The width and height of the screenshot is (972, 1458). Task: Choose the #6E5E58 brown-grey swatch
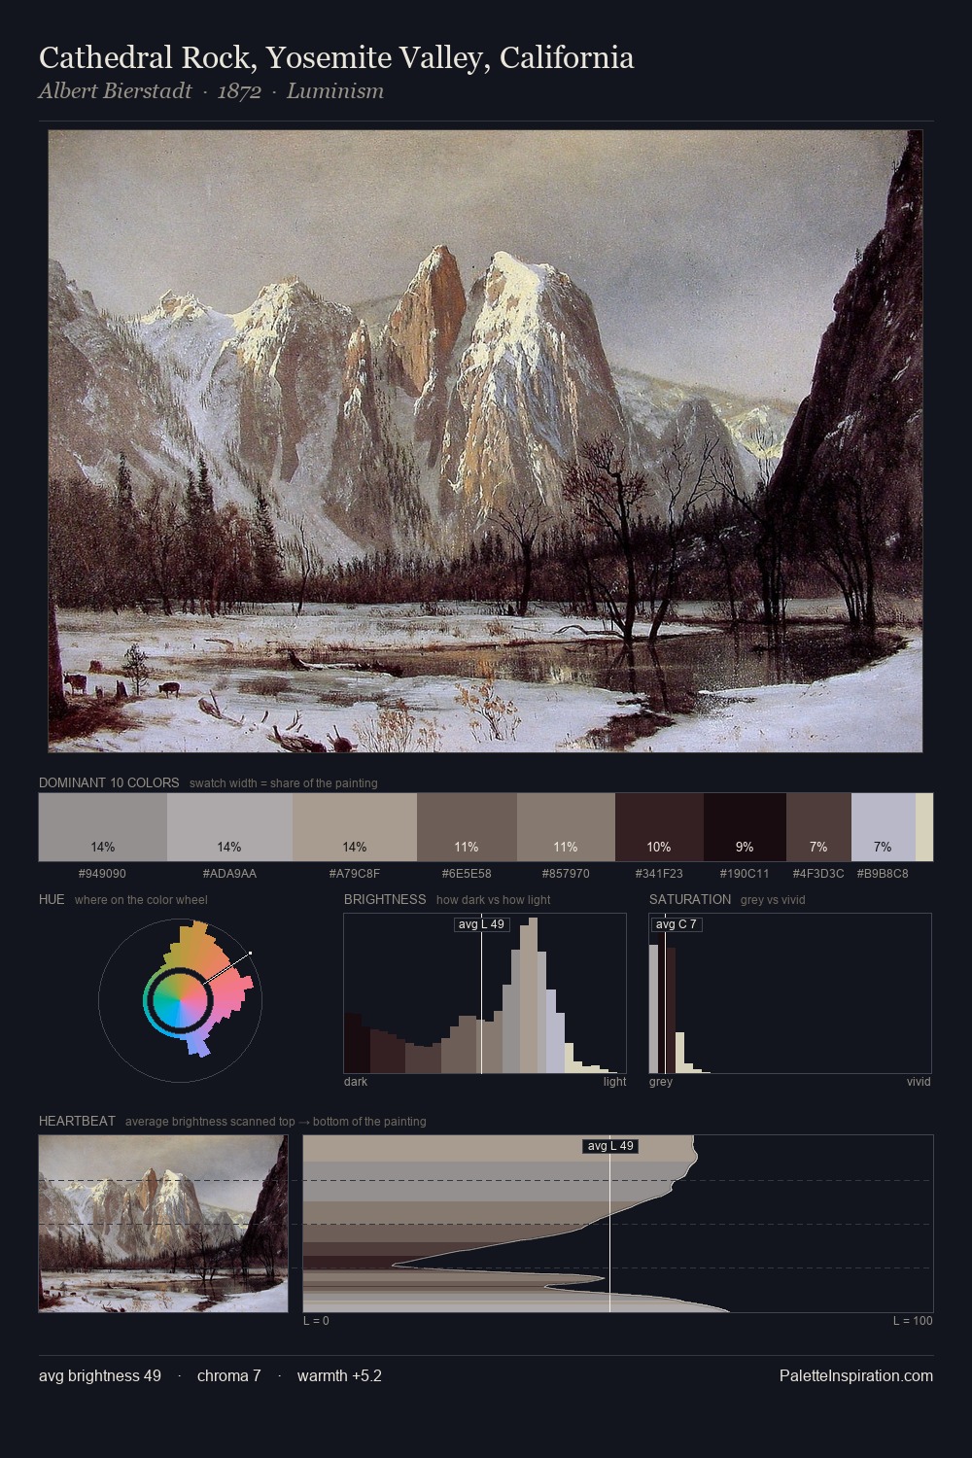(467, 827)
